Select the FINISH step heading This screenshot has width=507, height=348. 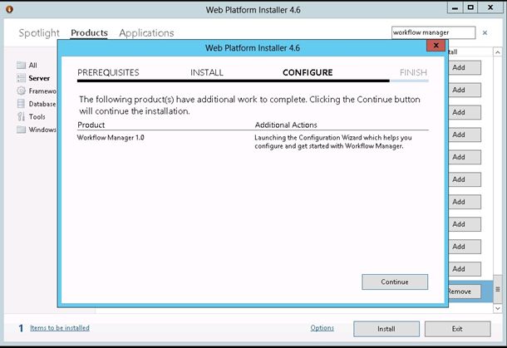pos(413,72)
